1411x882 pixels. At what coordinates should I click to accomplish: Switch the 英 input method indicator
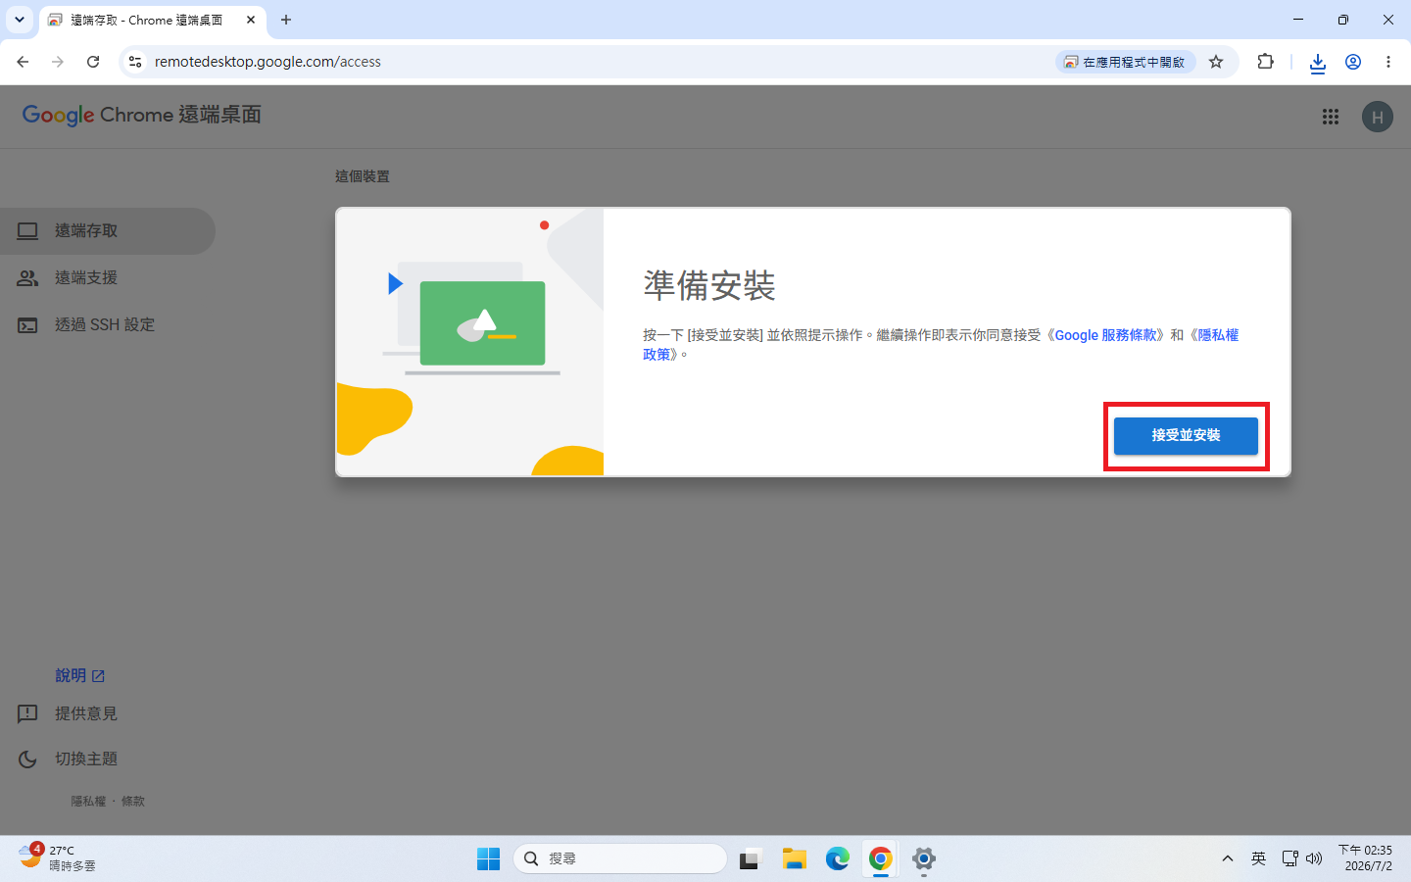(1258, 858)
